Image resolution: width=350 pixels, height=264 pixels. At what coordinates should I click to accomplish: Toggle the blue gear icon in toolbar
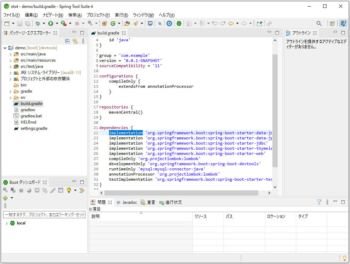coord(169,23)
